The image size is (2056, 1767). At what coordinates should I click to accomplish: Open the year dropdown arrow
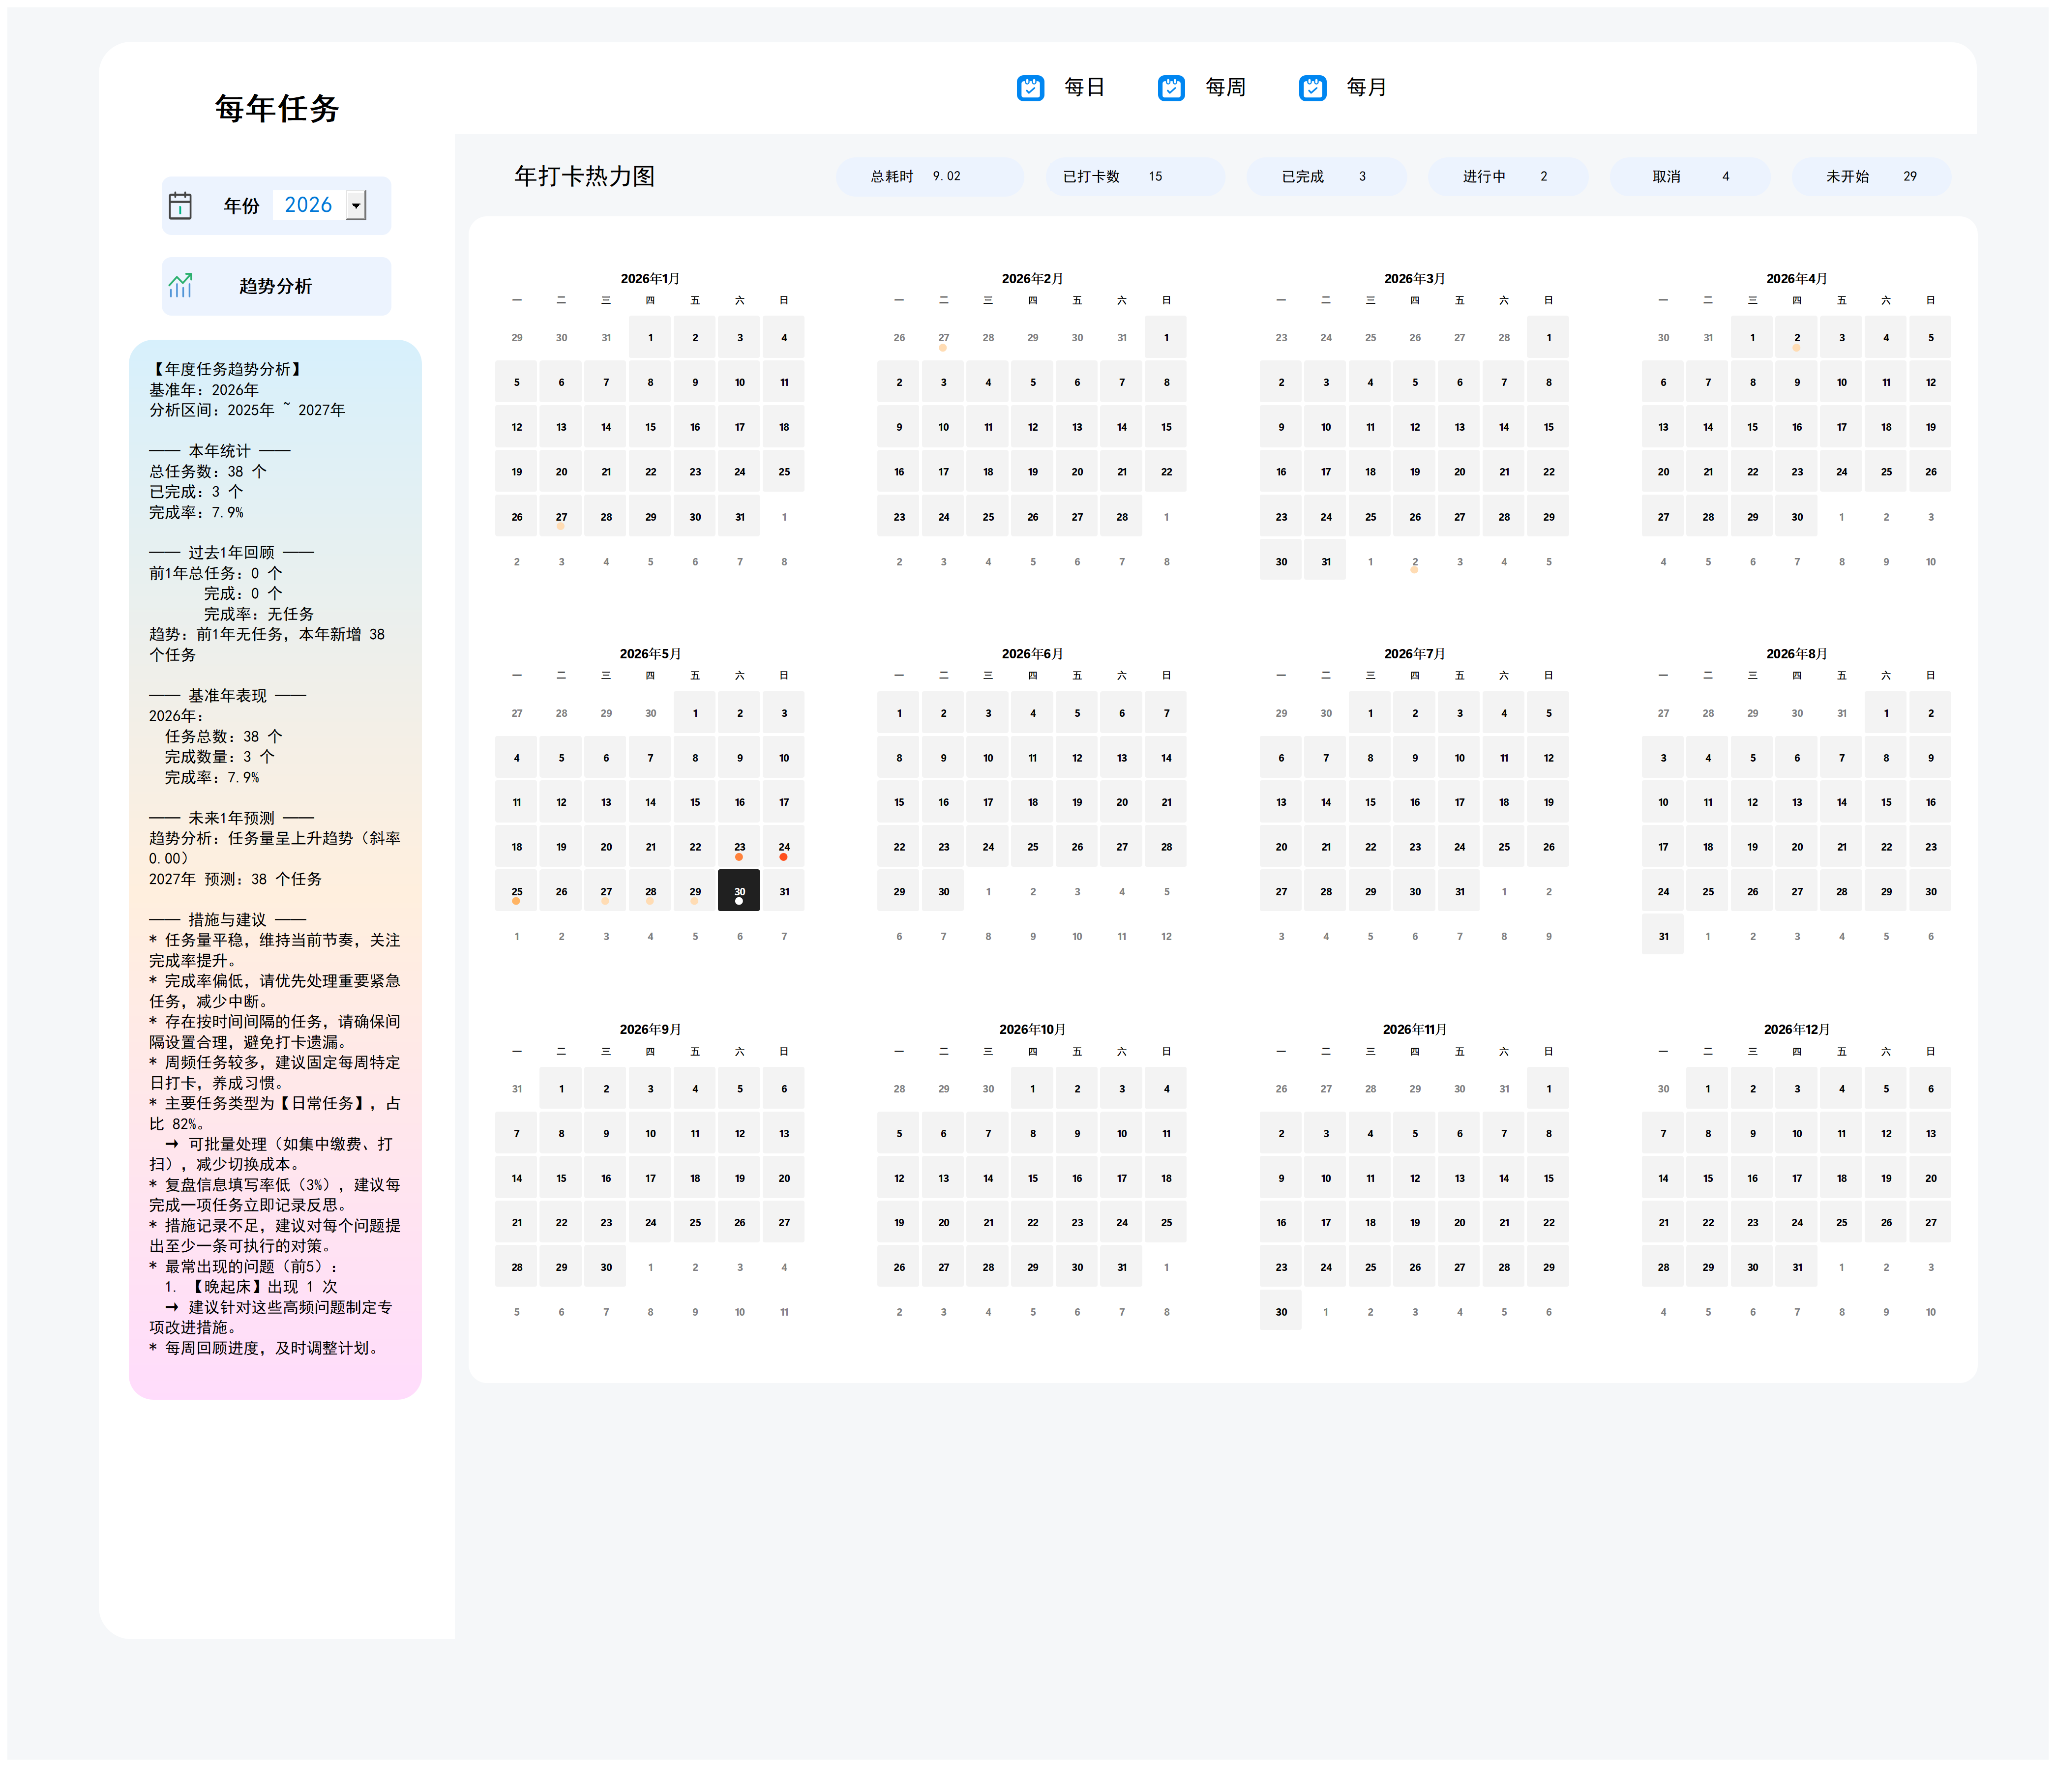click(356, 206)
